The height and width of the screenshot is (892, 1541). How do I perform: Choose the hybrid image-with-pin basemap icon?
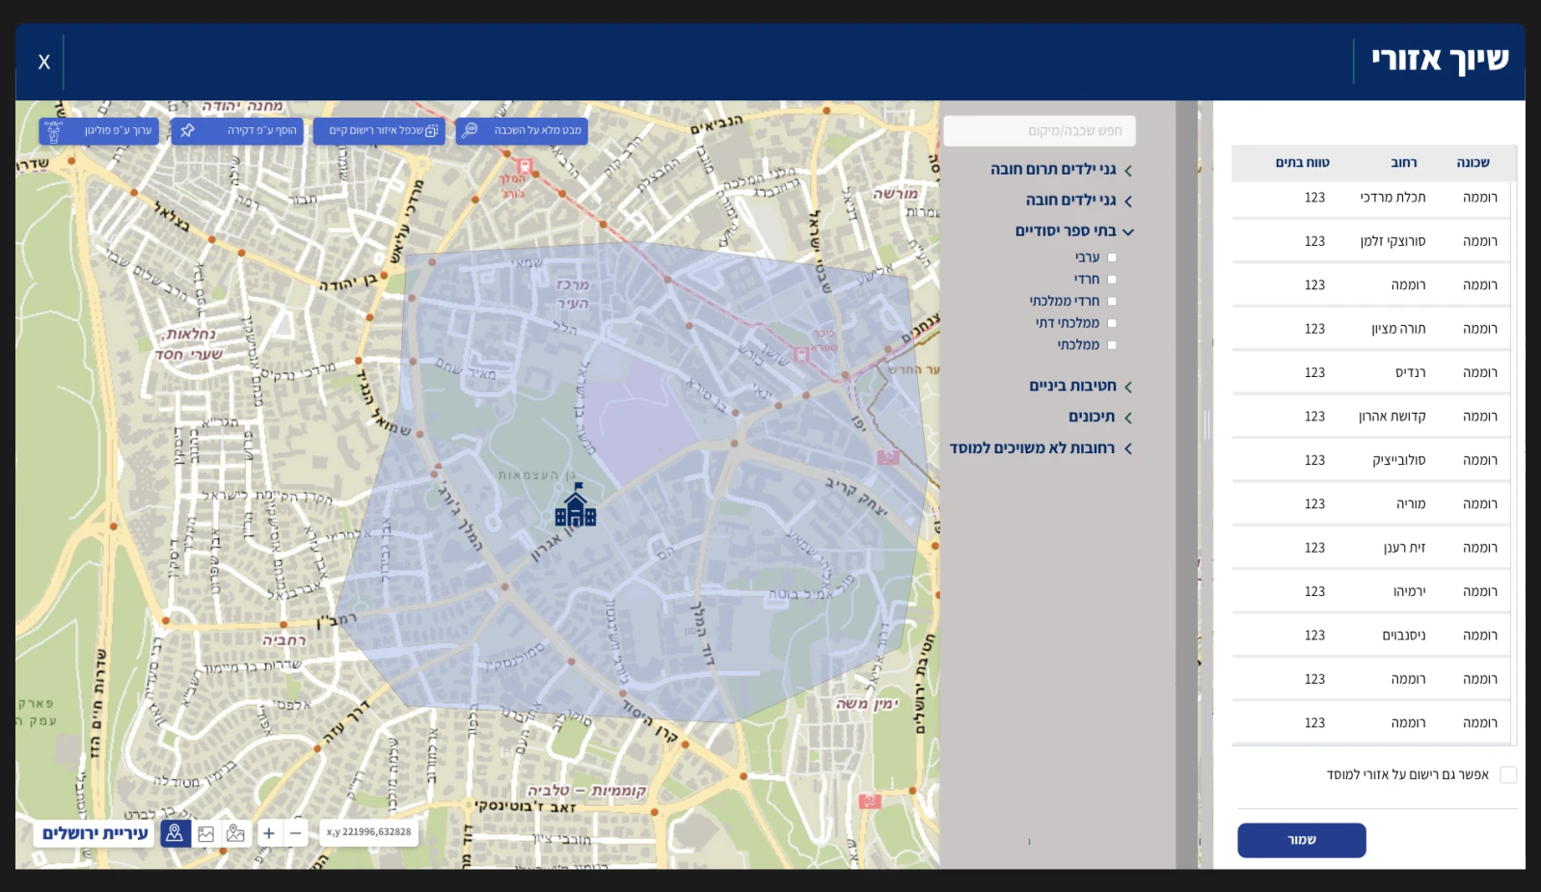pos(235,833)
